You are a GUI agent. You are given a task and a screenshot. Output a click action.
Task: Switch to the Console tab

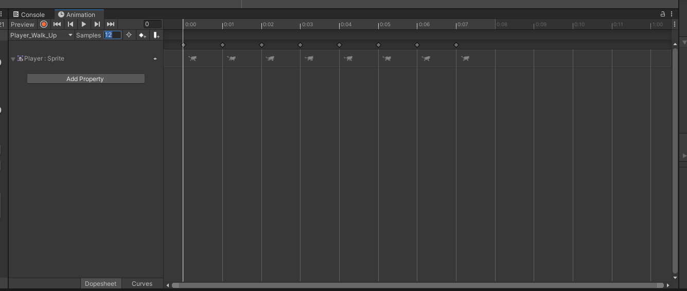click(x=29, y=14)
